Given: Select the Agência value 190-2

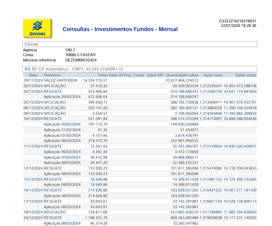Looking at the screenshot, I should 70,50.
